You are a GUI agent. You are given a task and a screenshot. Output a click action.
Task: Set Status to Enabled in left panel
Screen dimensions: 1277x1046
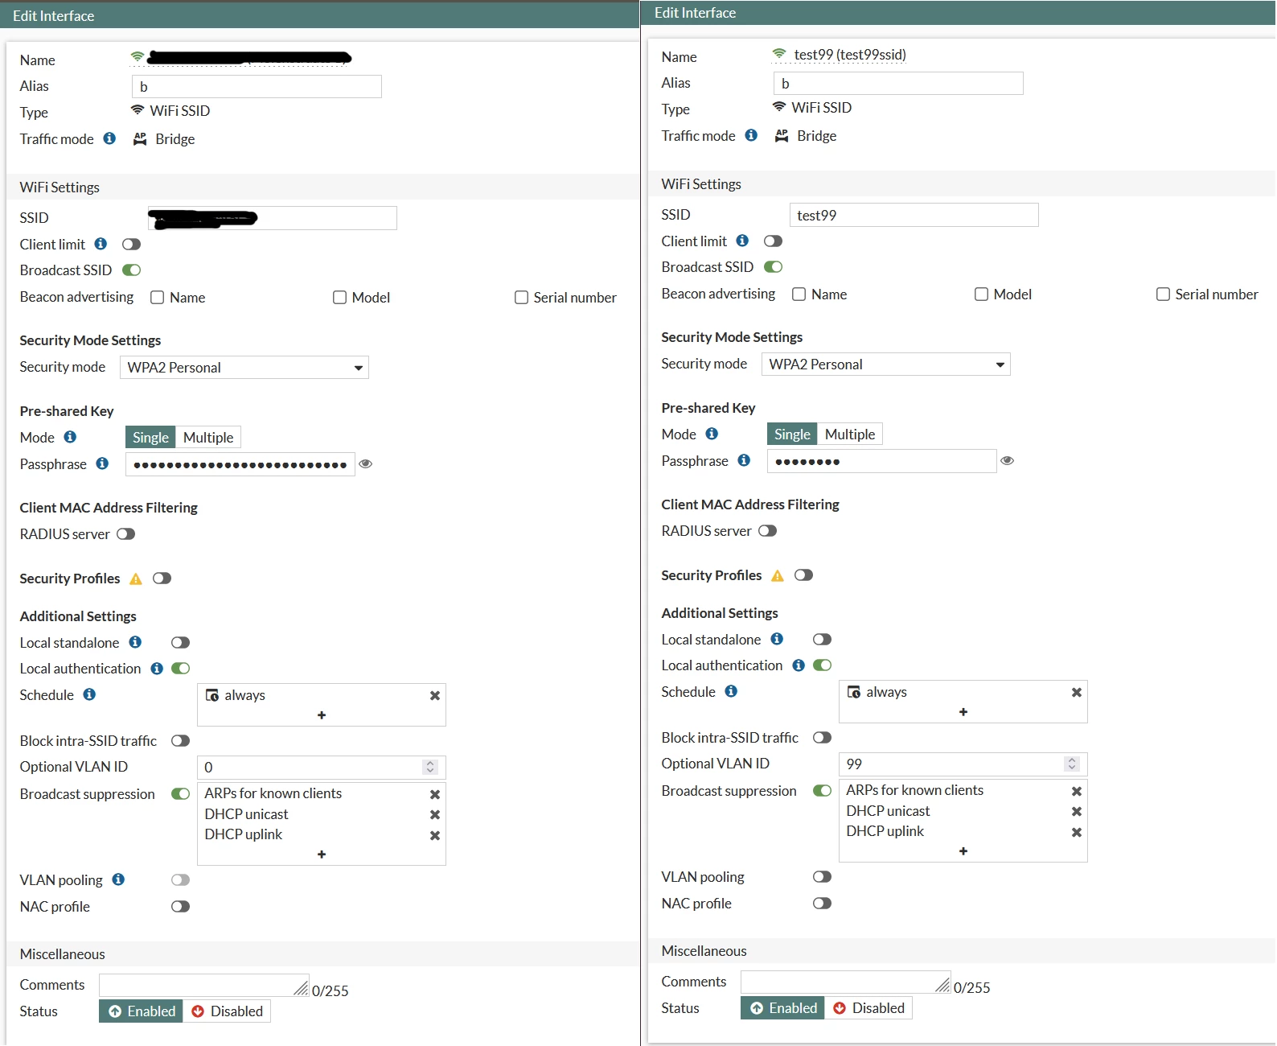(141, 1011)
